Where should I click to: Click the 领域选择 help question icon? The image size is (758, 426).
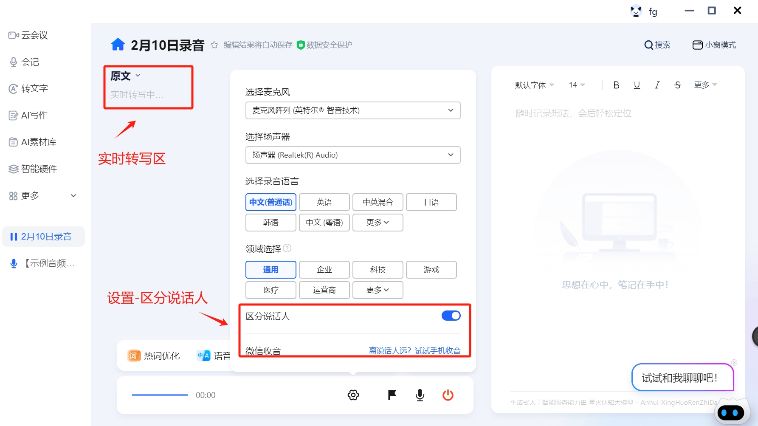pyautogui.click(x=287, y=248)
